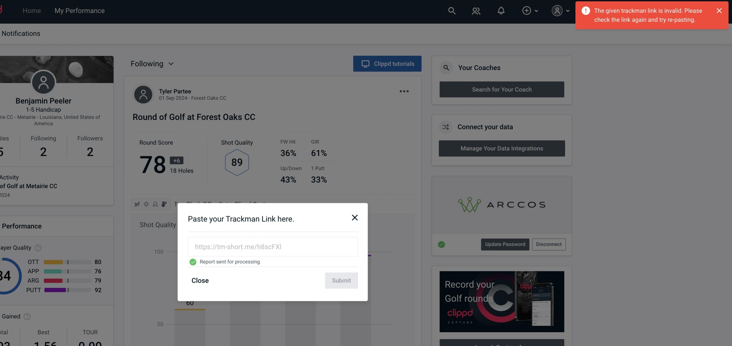Click the Close button on Trackman link dialog
This screenshot has height=346, width=732.
coord(200,280)
